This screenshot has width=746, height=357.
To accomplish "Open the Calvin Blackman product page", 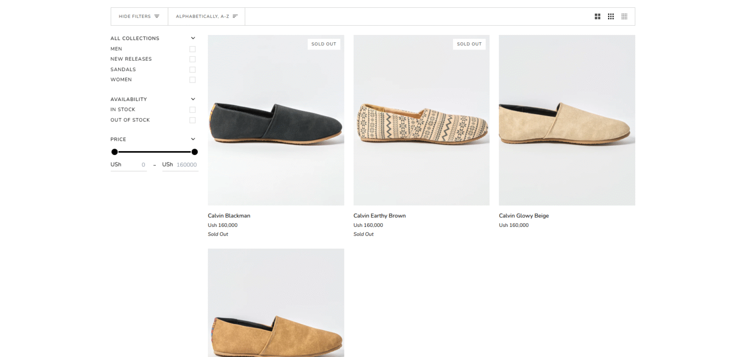I will tap(229, 216).
